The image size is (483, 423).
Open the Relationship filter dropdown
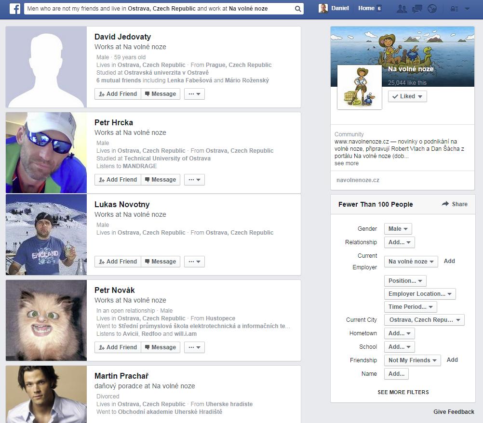pos(400,242)
